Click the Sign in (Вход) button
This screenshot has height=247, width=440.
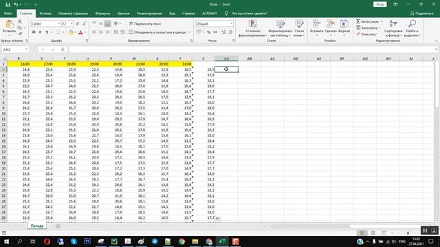click(x=380, y=5)
